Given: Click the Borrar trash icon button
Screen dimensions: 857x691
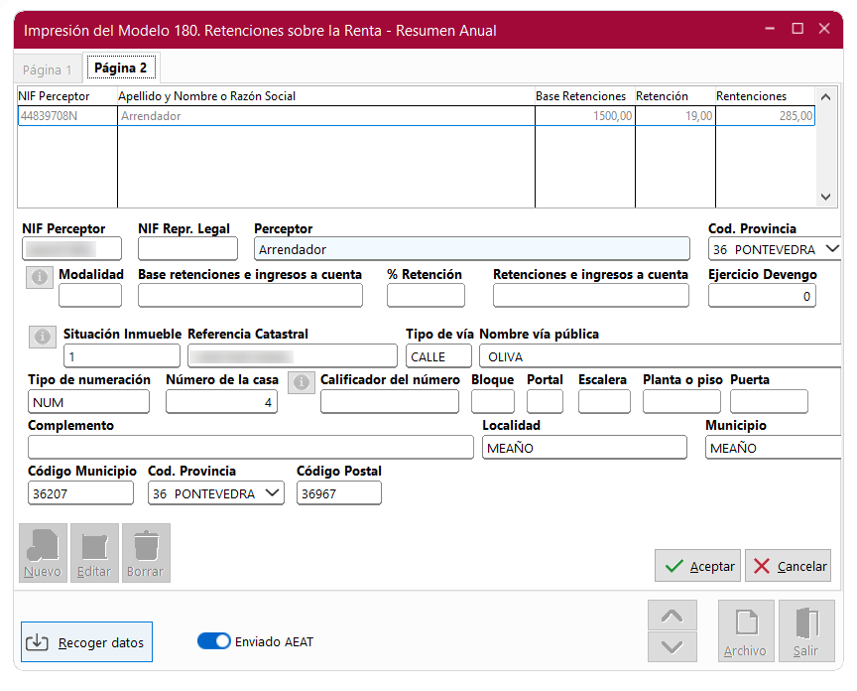Looking at the screenshot, I should tap(146, 553).
